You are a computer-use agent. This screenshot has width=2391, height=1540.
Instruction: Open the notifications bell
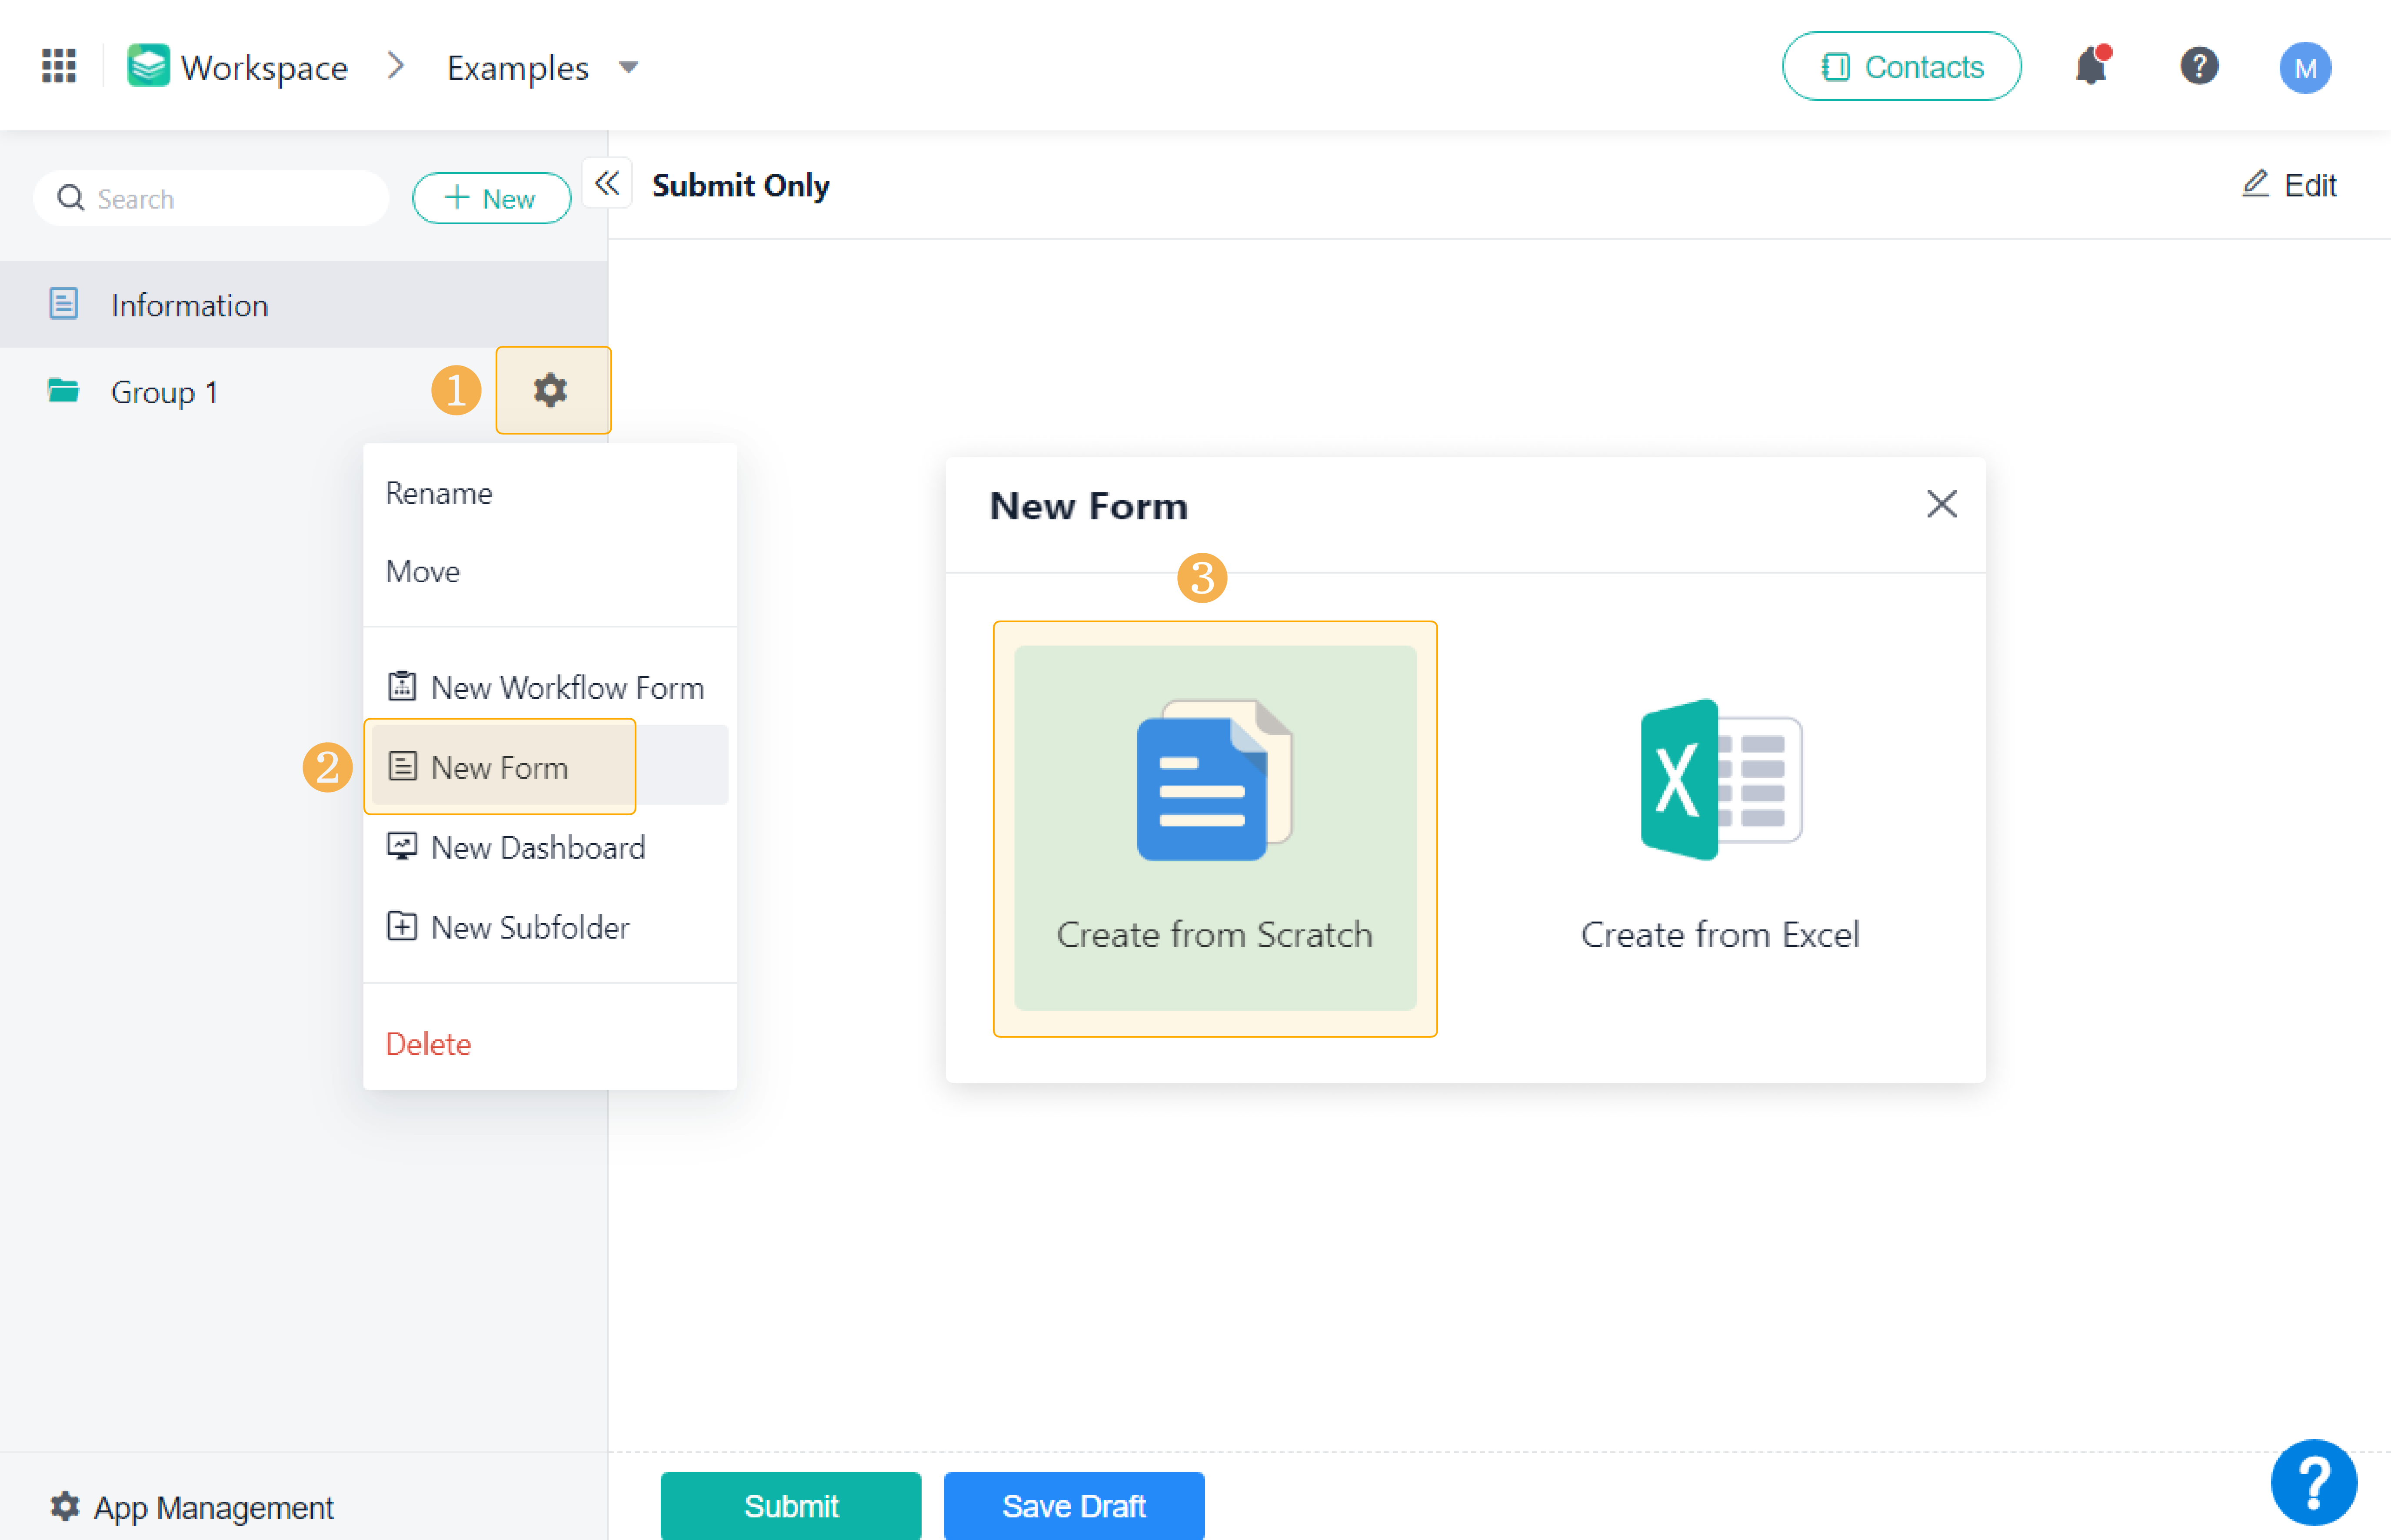(2090, 67)
